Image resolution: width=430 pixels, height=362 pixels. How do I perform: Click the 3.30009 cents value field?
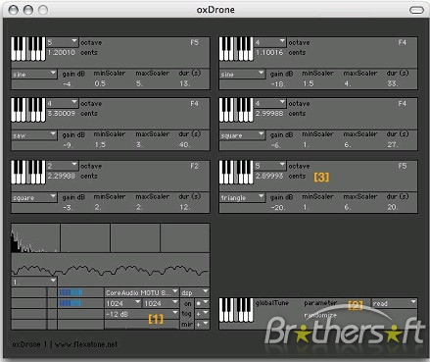(62, 113)
